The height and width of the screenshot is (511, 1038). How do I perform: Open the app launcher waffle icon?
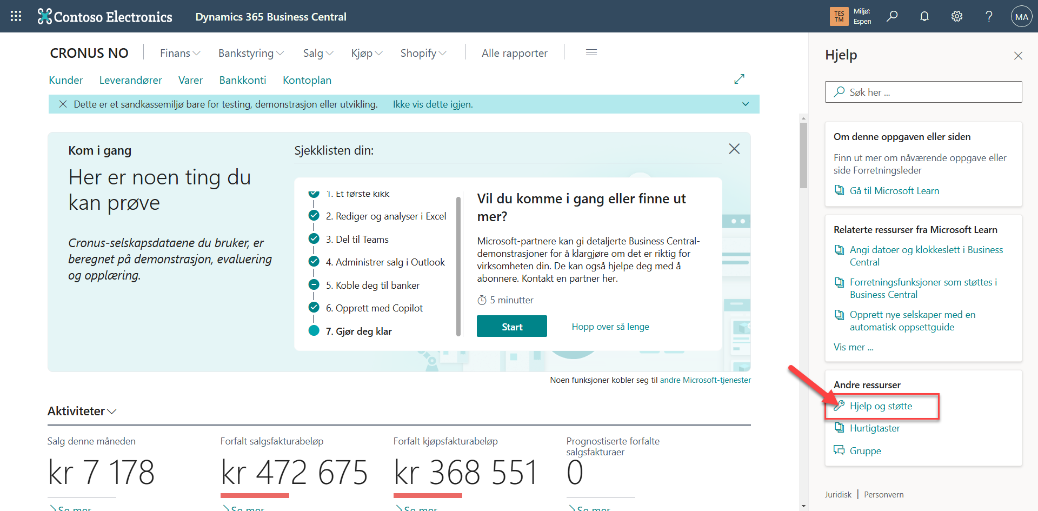coord(16,16)
